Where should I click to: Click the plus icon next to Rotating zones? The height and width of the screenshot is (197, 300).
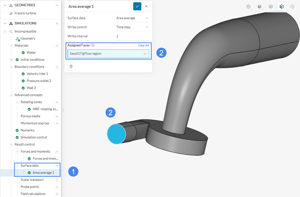[x=57, y=102]
